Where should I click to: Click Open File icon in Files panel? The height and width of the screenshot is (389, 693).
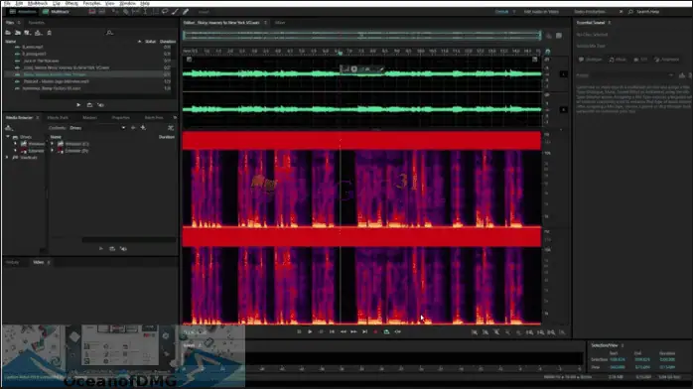[8, 33]
